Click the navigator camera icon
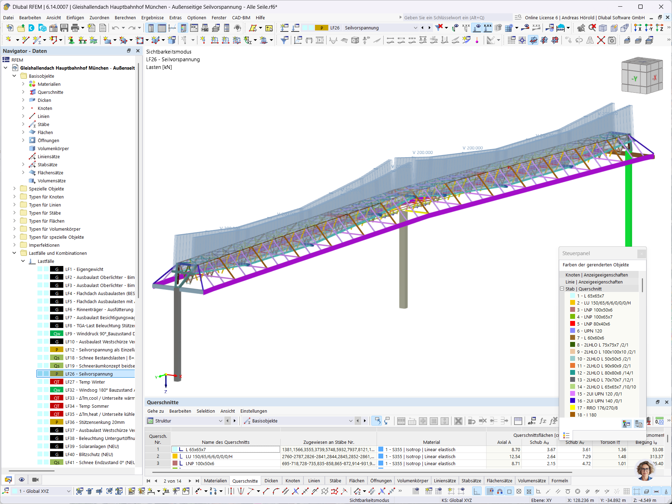The width and height of the screenshot is (672, 504). click(x=35, y=479)
